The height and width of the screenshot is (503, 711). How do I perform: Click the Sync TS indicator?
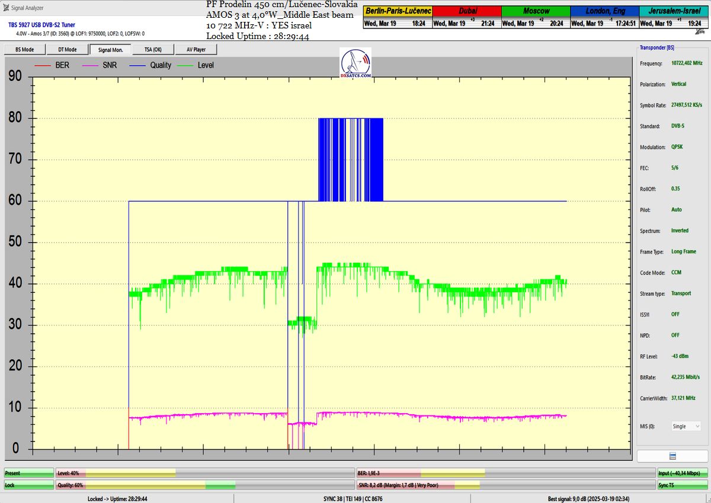tap(682, 485)
